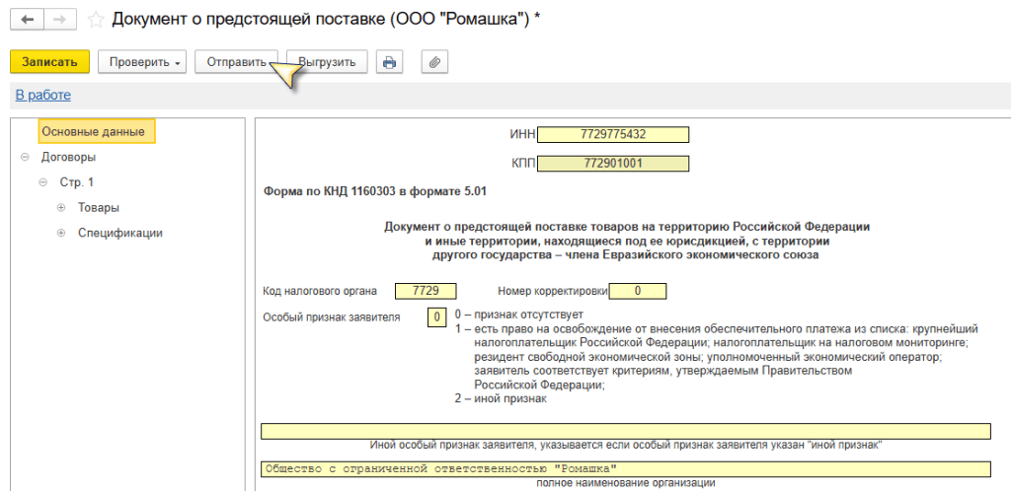Click the Выгрузить button

327,62
